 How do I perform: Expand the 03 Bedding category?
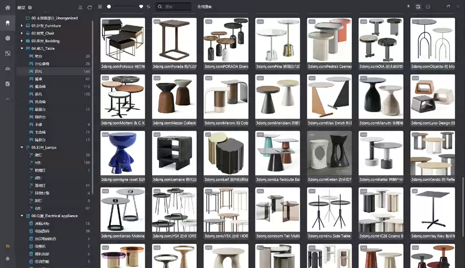click(22, 41)
